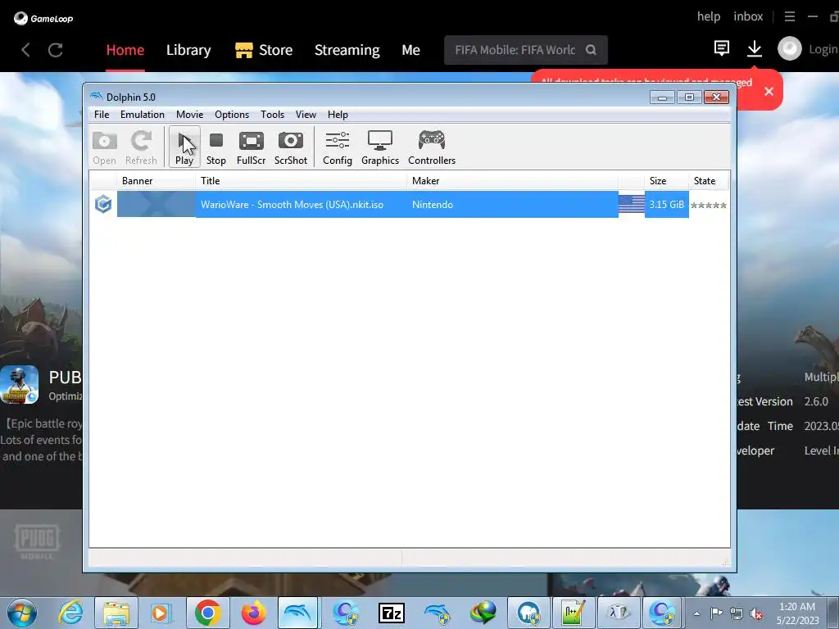839x629 pixels.
Task: Open the GameLoop Store tab
Action: pos(264,50)
